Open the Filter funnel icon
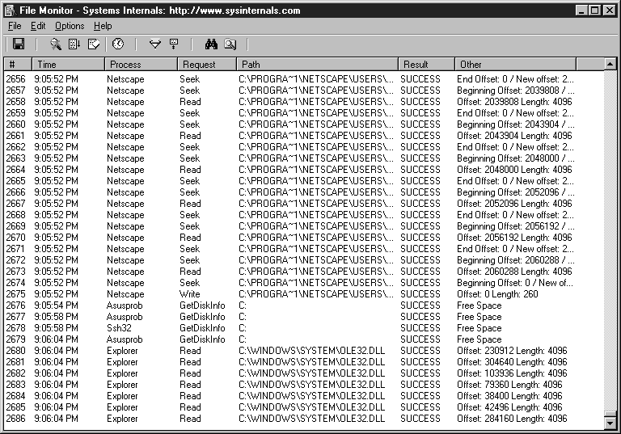The width and height of the screenshot is (621, 434). [x=155, y=44]
